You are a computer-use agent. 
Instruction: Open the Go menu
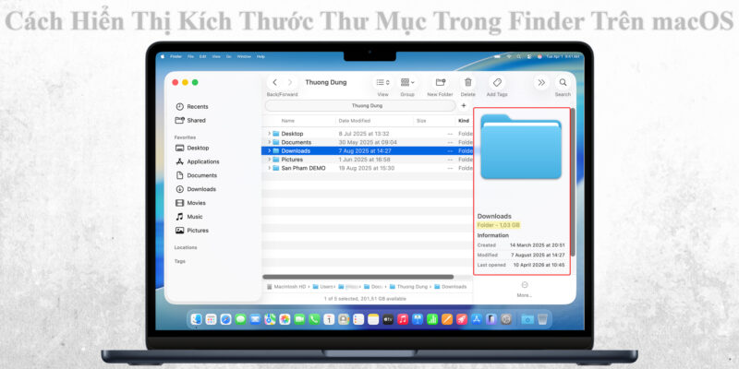228,56
